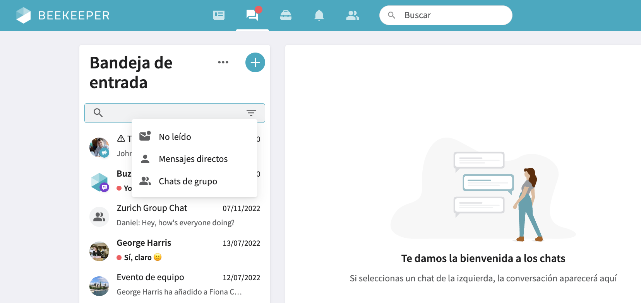
Task: Click the date 07/11/2022
Action: click(x=241, y=208)
